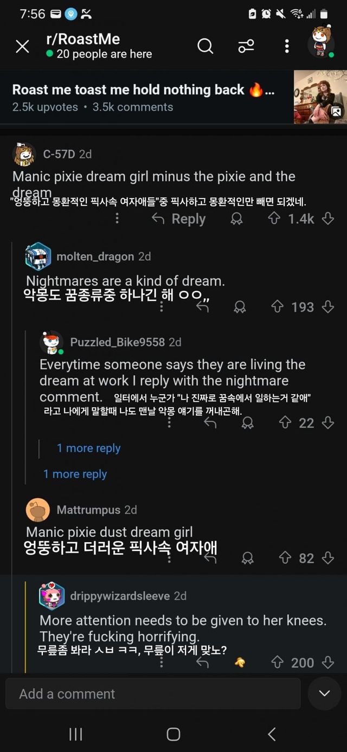Viewport: 347px width, 752px height.
Task: Tap the chevron-down button beside comment box
Action: 324,693
